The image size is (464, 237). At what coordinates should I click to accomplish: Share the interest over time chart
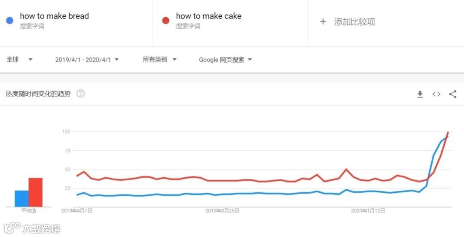click(452, 94)
